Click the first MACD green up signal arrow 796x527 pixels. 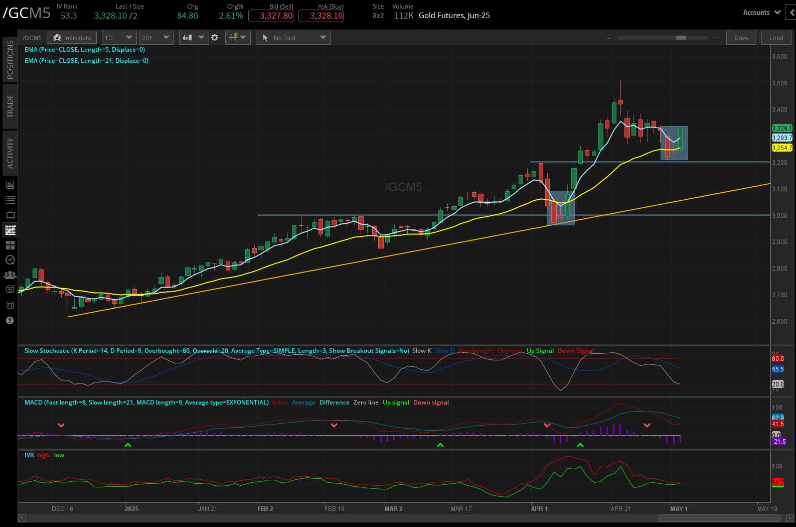point(128,445)
